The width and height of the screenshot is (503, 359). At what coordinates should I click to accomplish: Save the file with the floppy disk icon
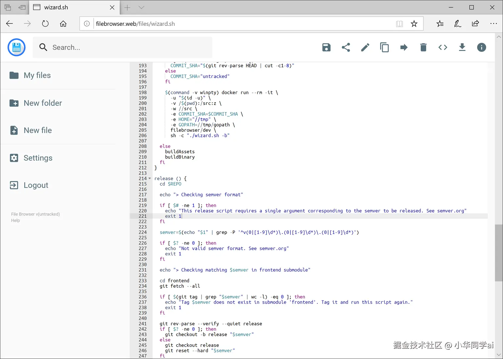[326, 47]
